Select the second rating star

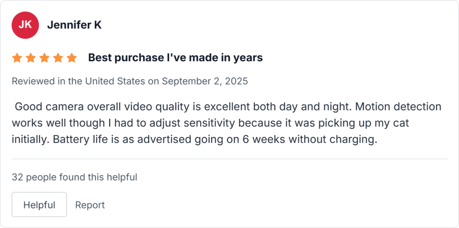click(30, 58)
